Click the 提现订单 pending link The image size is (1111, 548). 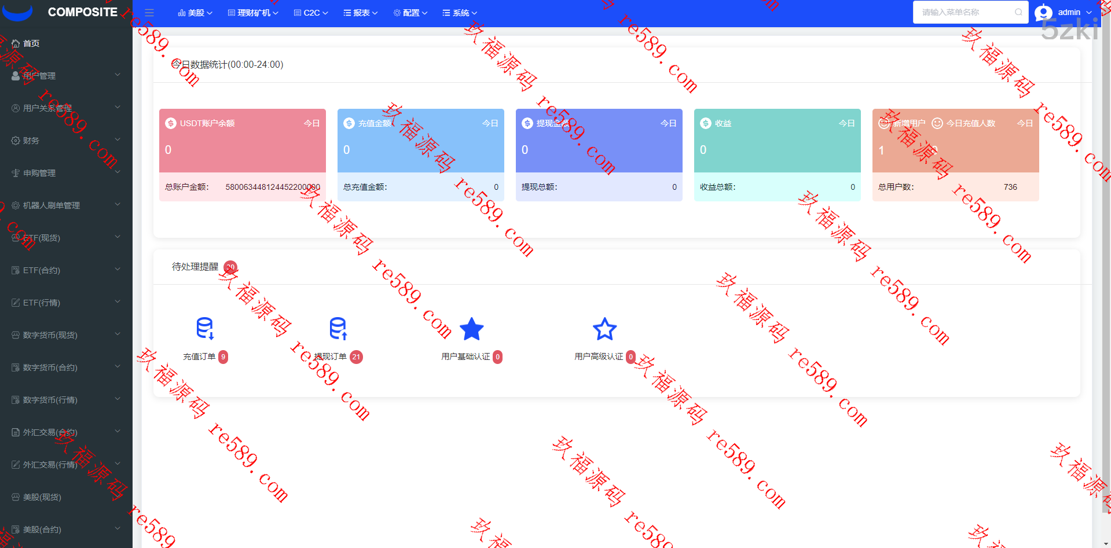click(x=330, y=356)
